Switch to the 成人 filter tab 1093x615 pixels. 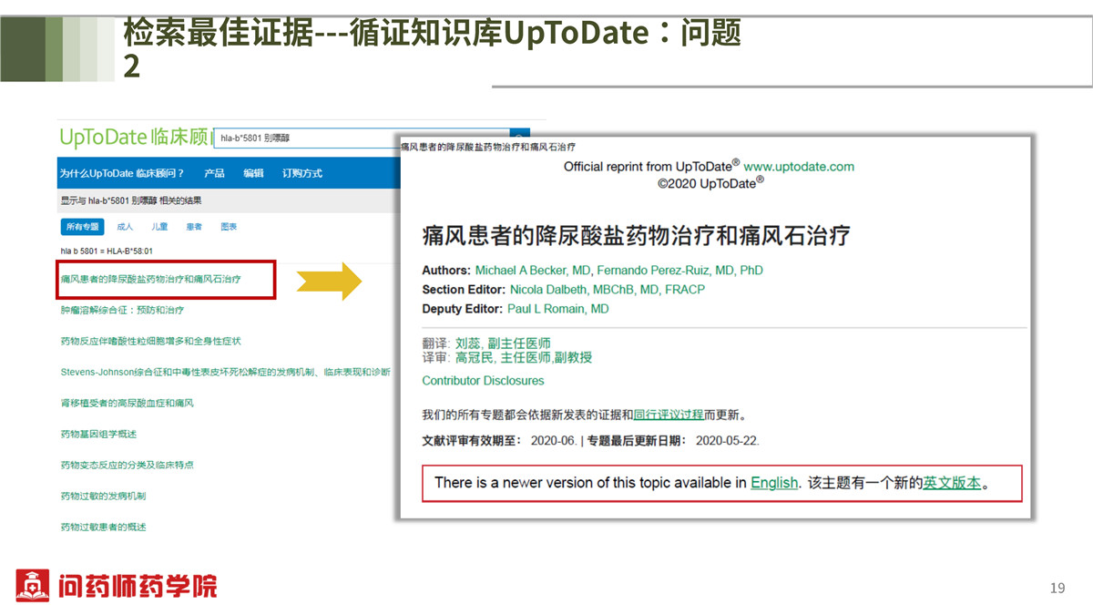pos(125,227)
